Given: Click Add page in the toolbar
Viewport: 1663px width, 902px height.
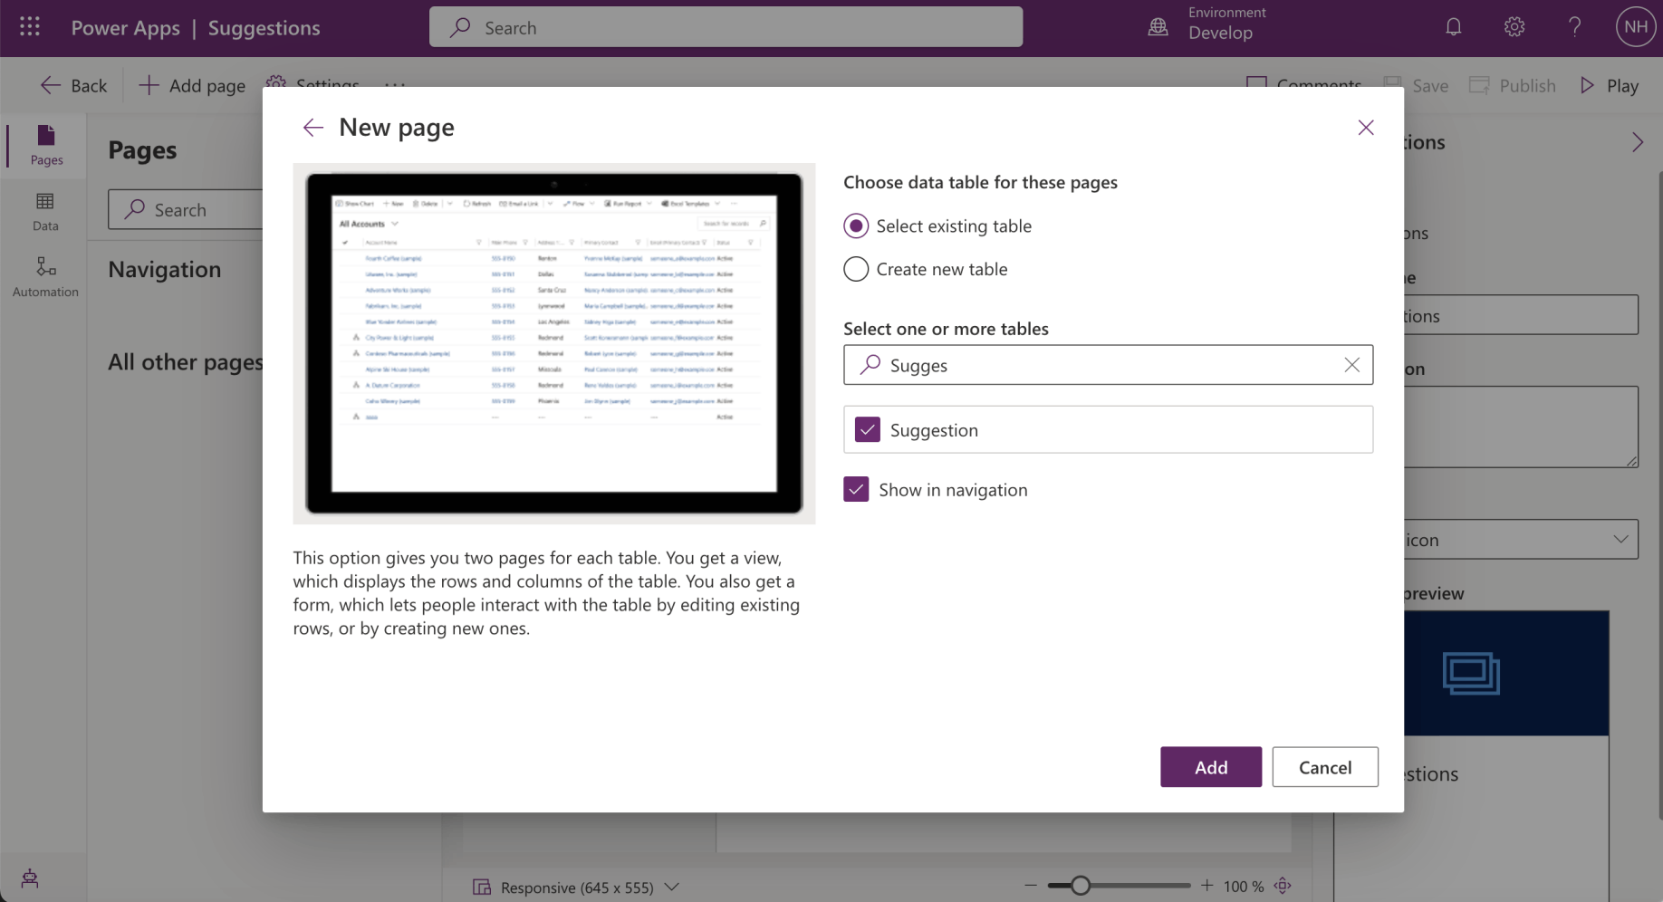Looking at the screenshot, I should [x=192, y=85].
